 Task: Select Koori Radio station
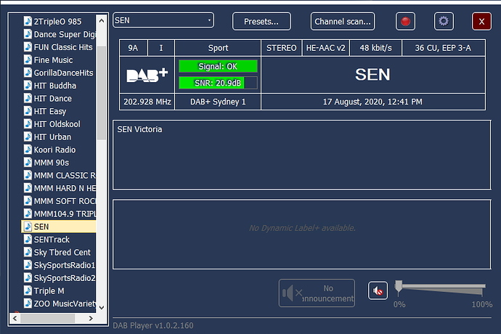[x=50, y=150]
